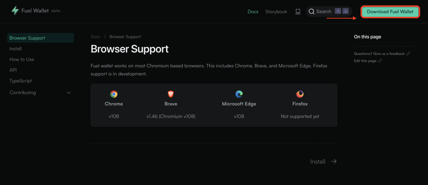Screen dimensions: 428x185
Task: Click link icon beside Edit this page
Action: click(380, 61)
